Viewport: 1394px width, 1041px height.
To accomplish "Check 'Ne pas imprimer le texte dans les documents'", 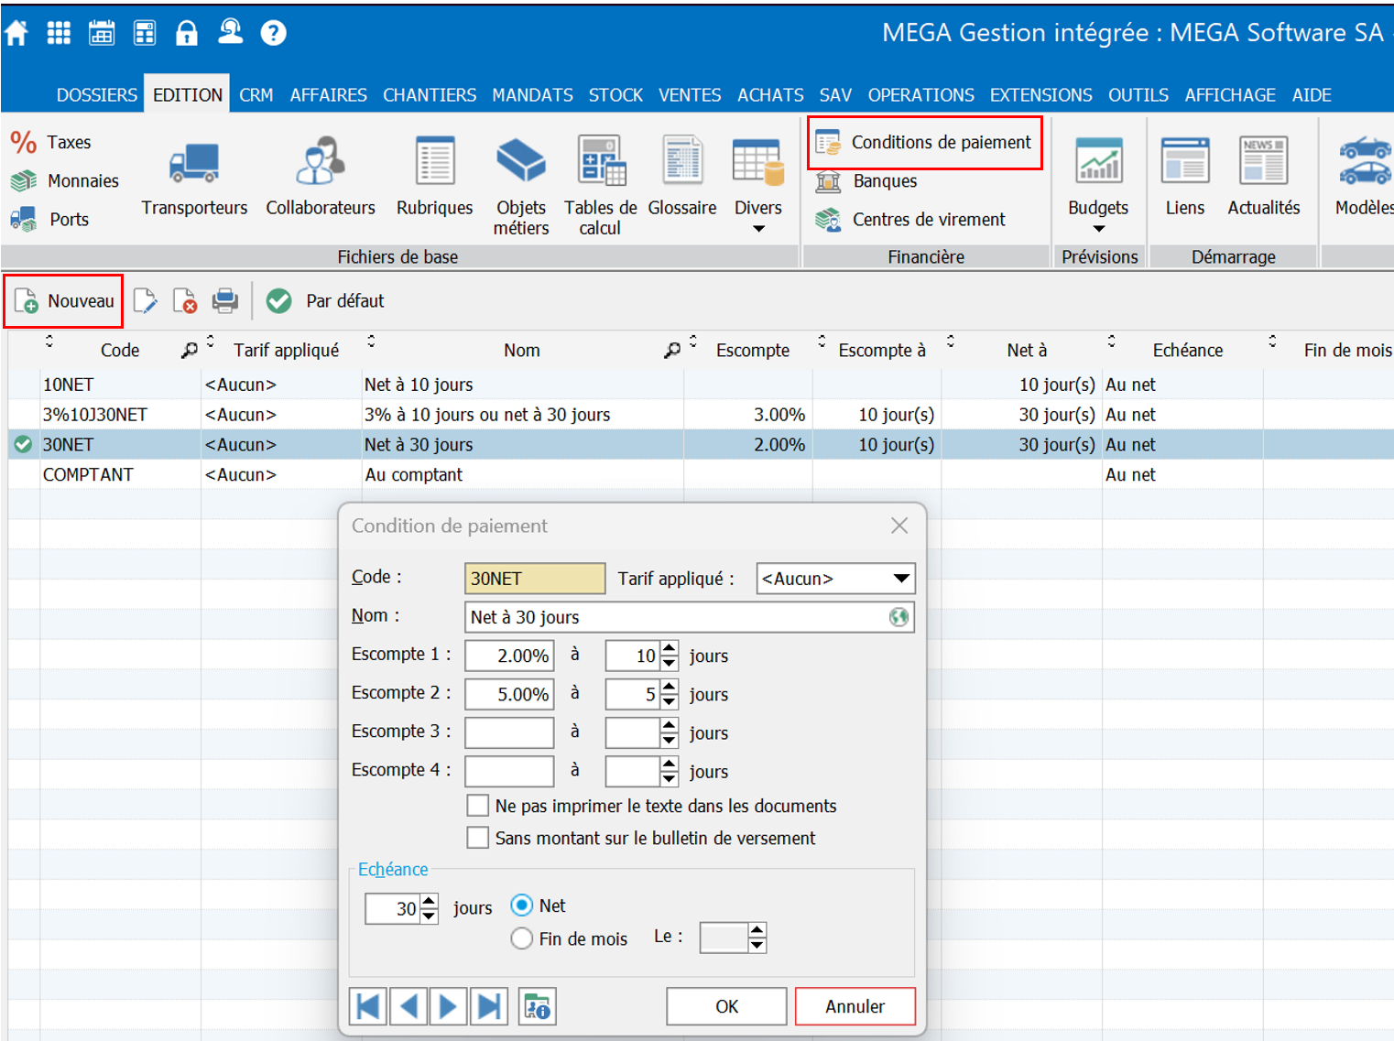I will [477, 806].
